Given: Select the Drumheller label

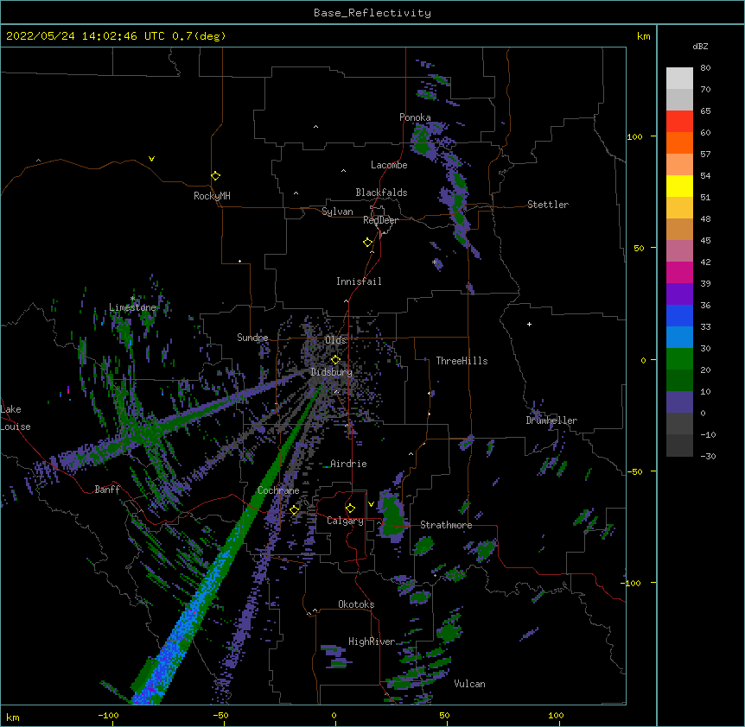Looking at the screenshot, I should (x=551, y=420).
